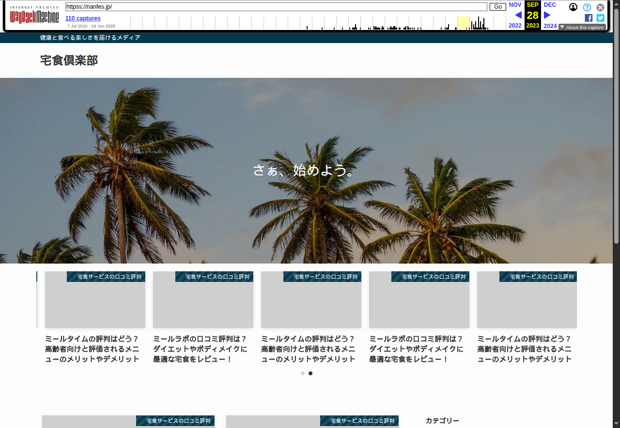620x428 pixels.
Task: Go to next capture arrow
Action: click(x=547, y=15)
